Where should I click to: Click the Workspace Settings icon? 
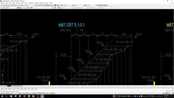(x=18, y=8)
